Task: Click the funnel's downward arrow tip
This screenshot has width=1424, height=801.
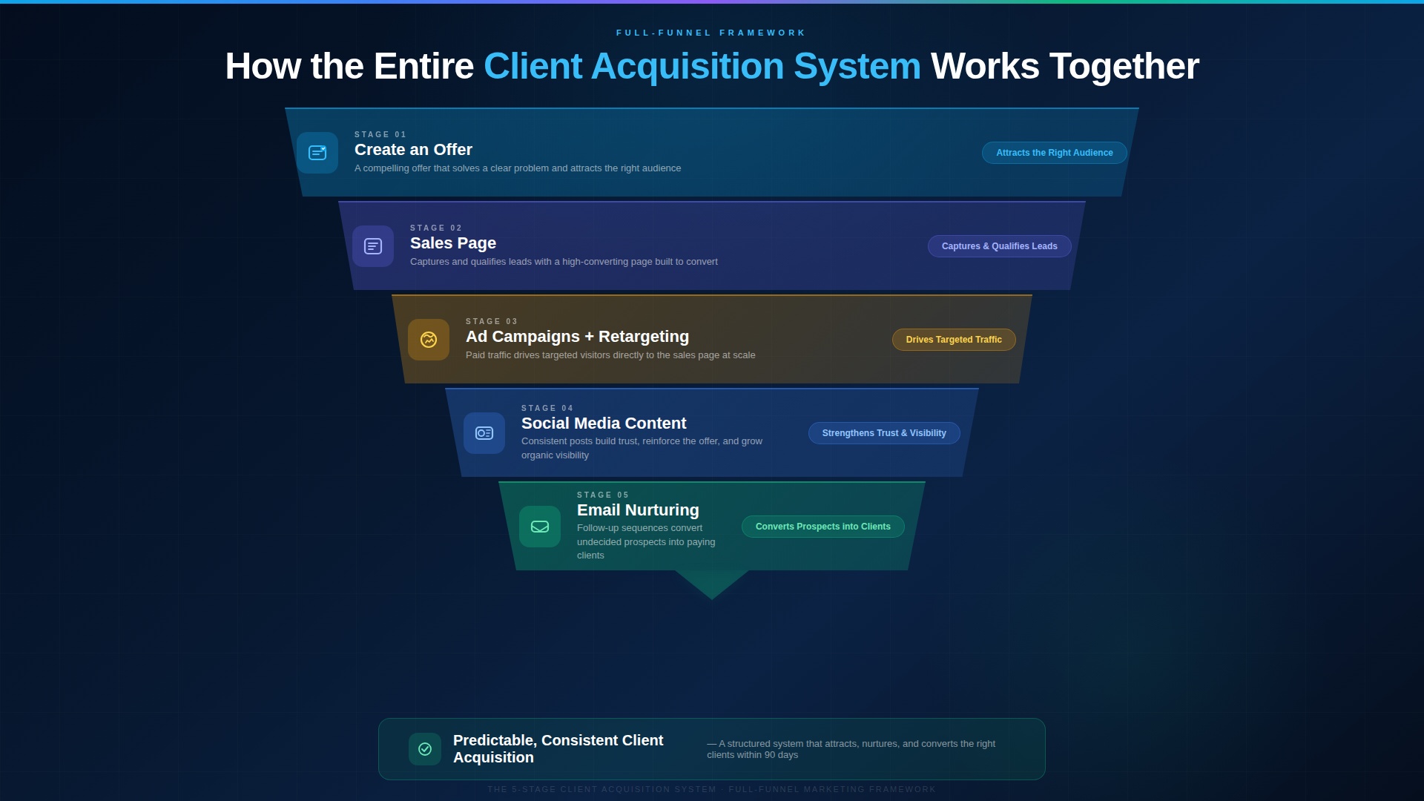Action: pyautogui.click(x=712, y=586)
